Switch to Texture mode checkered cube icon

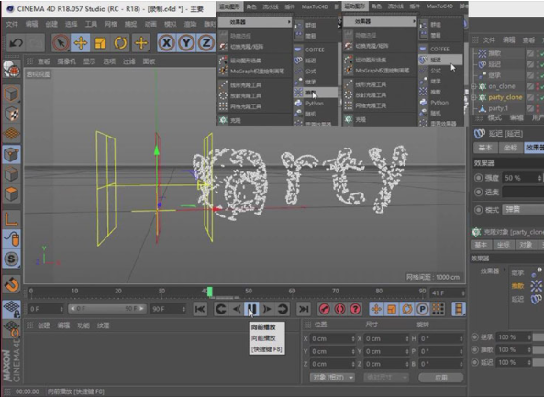click(11, 114)
